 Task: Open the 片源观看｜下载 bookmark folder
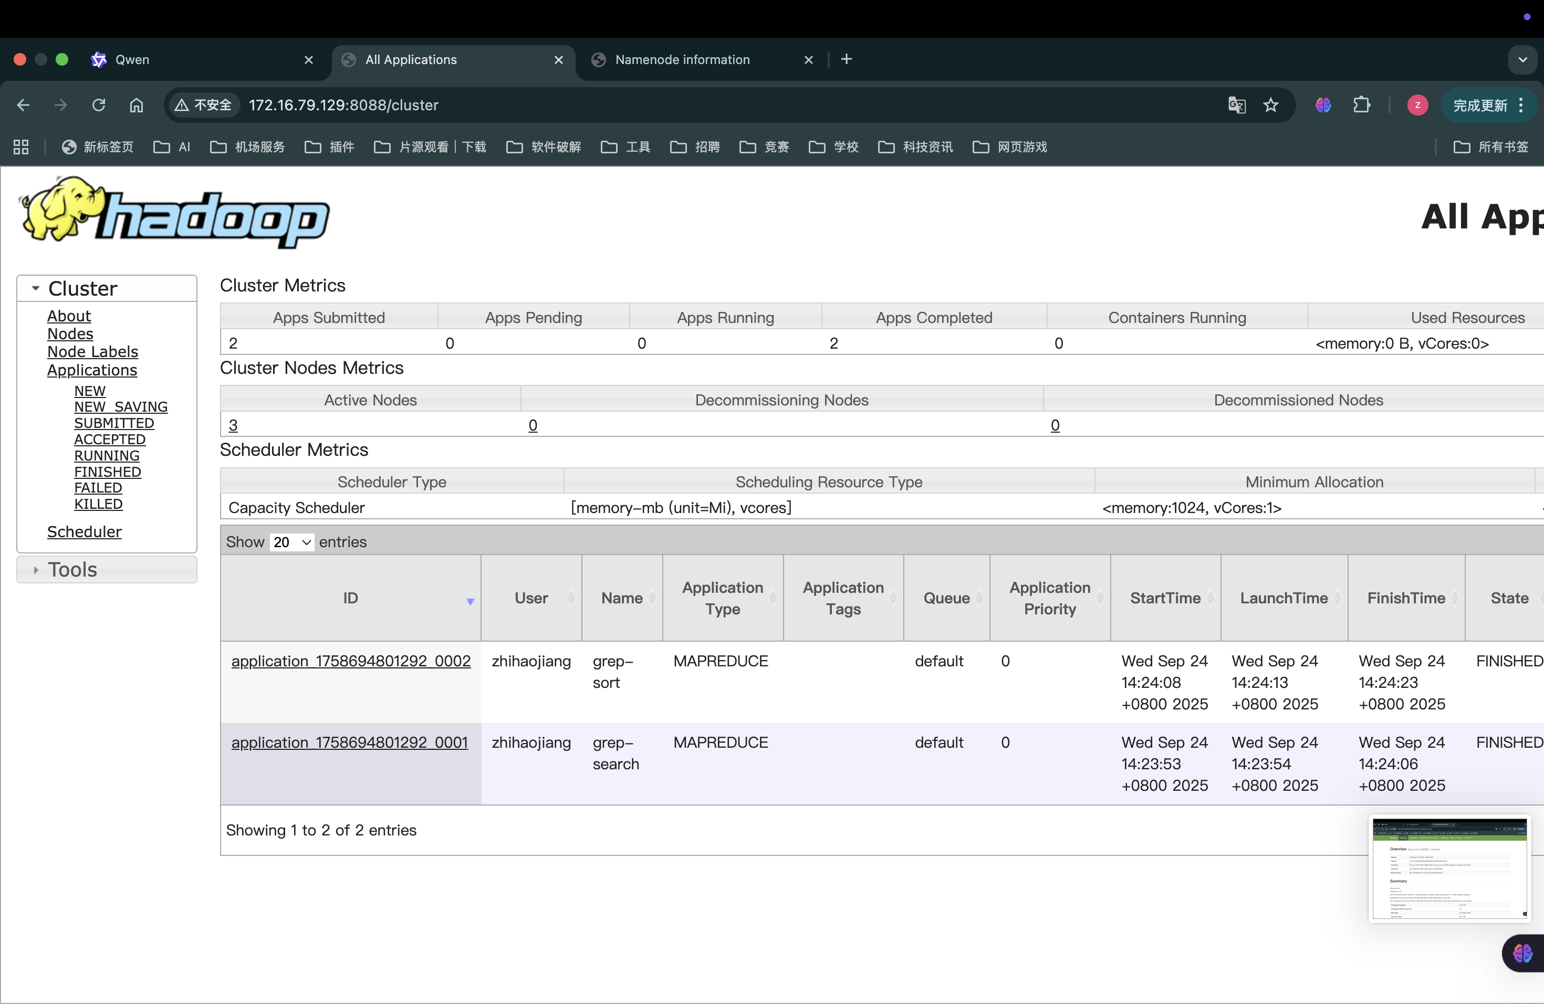[430, 147]
